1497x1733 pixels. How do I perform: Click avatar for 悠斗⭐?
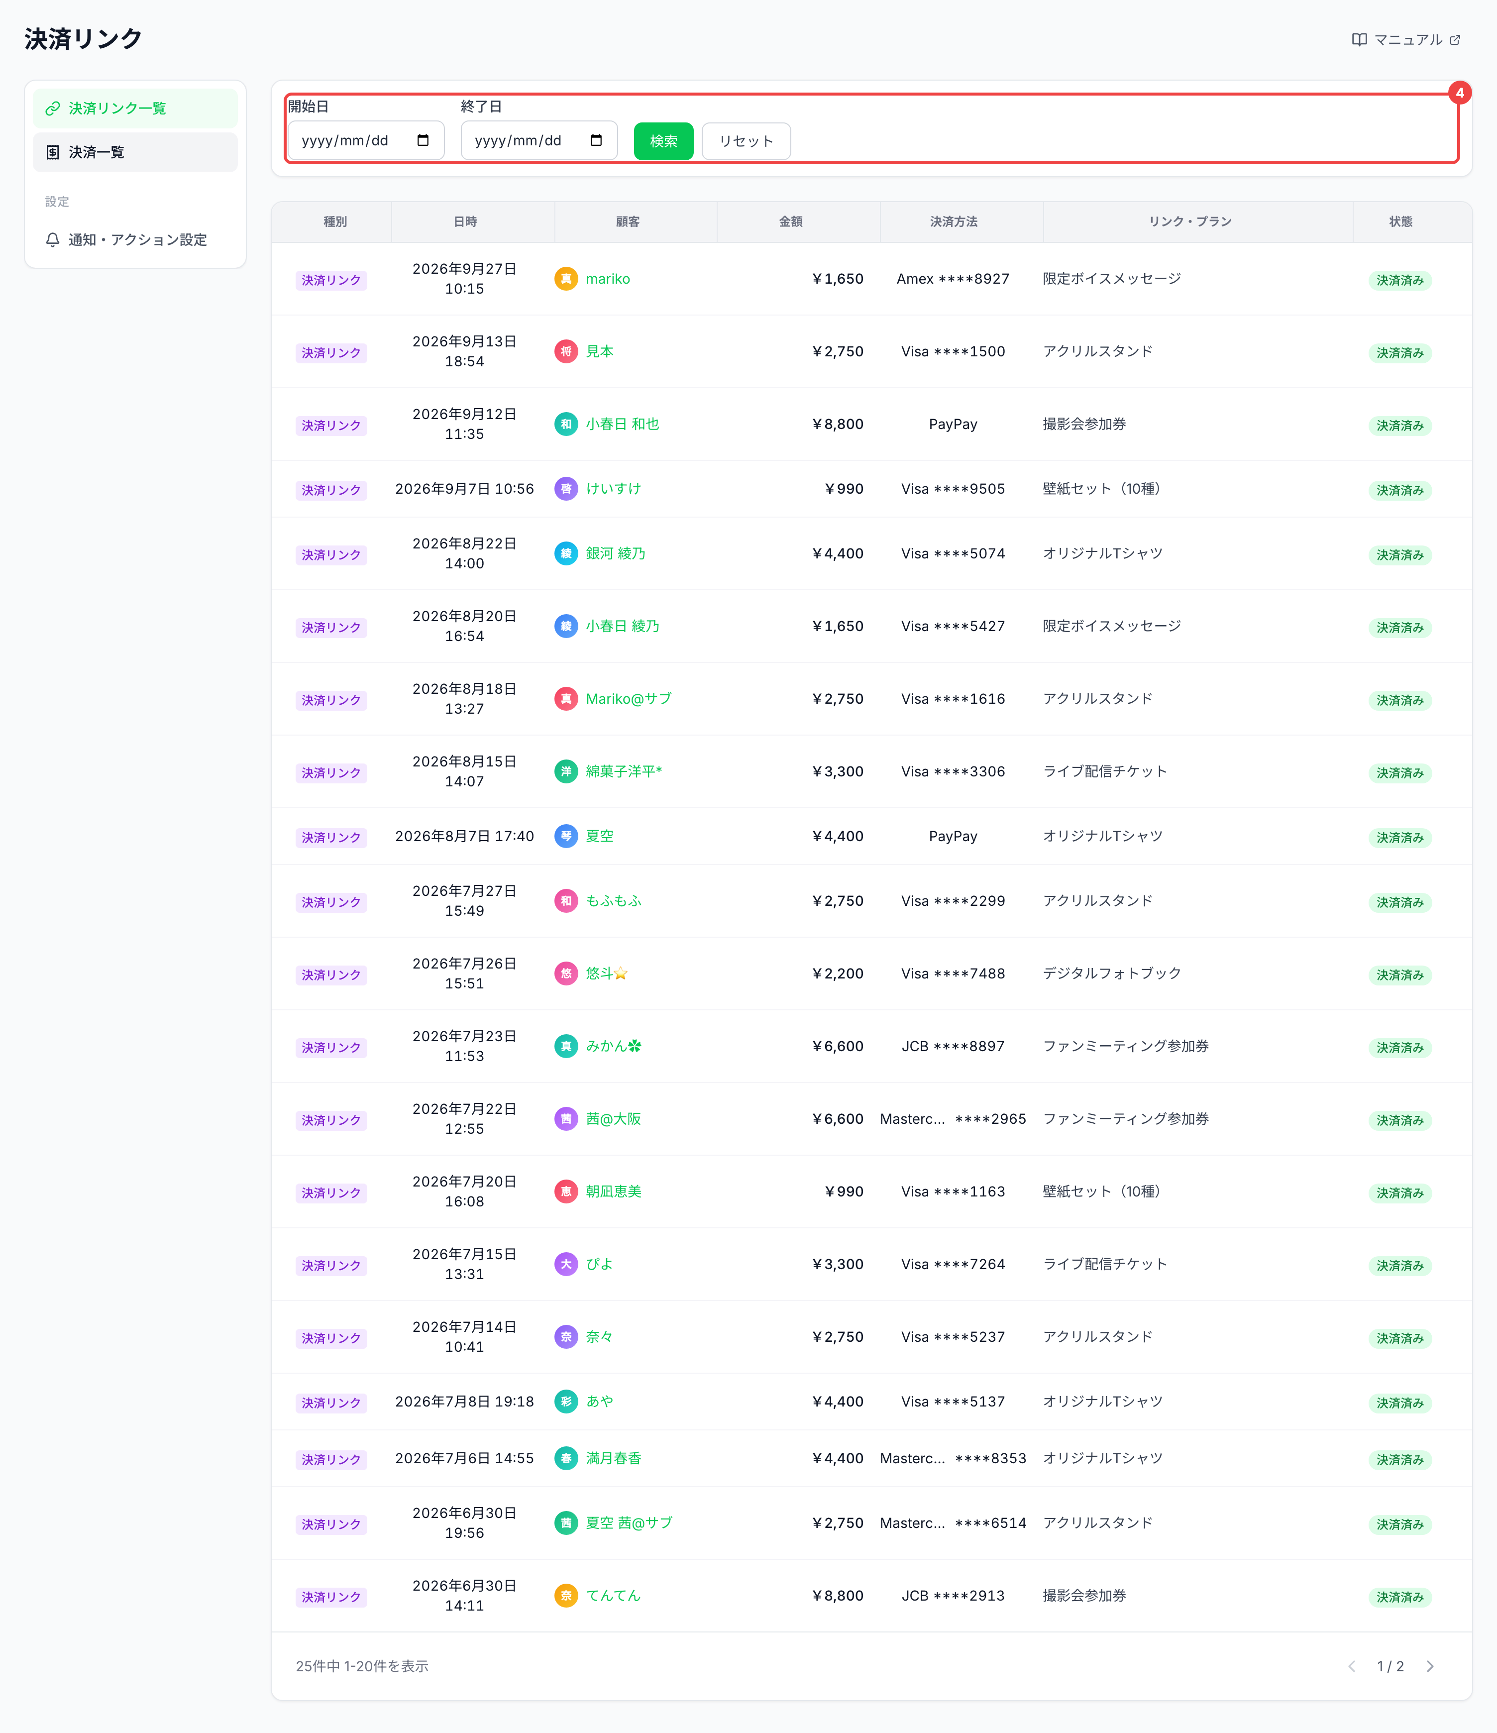tap(566, 974)
